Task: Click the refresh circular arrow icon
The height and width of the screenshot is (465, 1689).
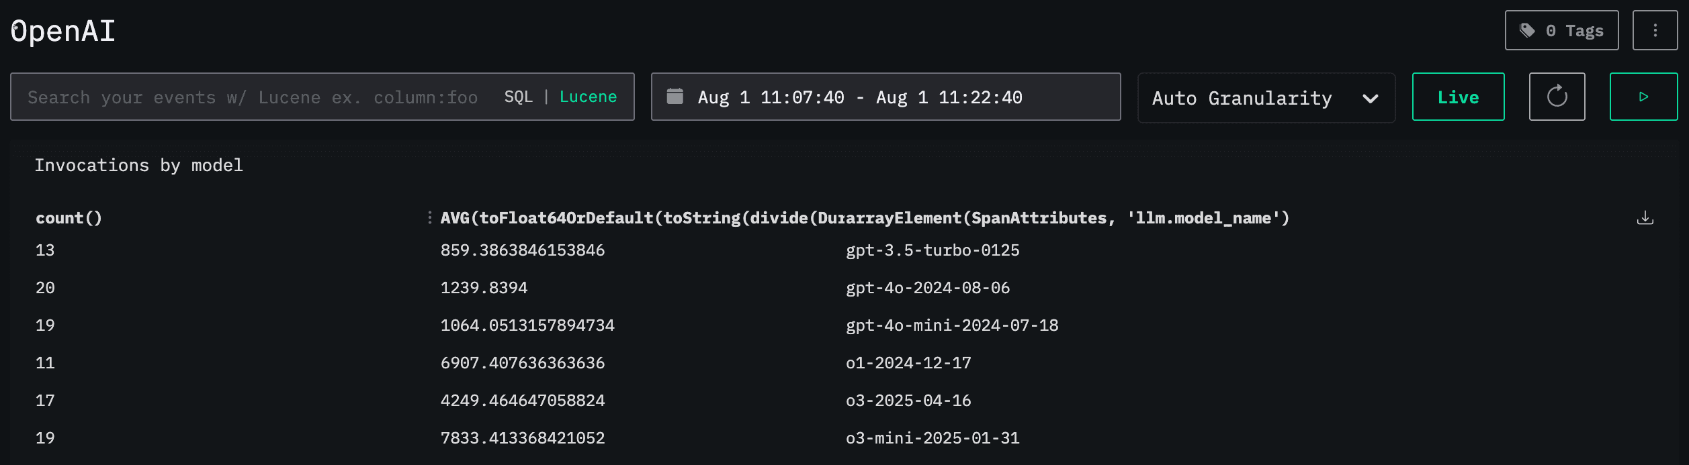Action: 1556,97
